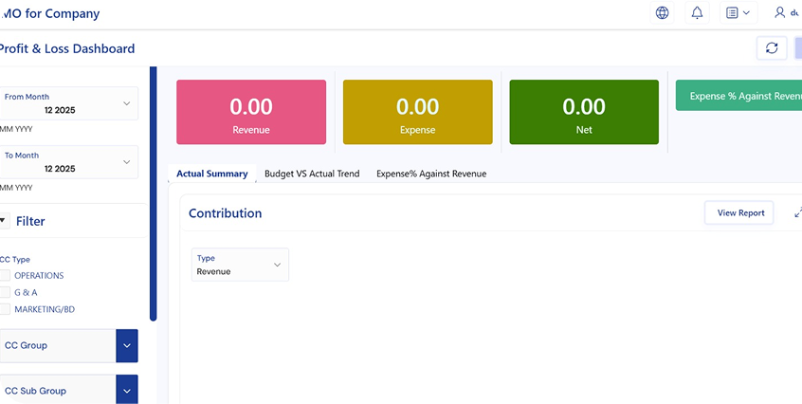Open the list view menu icon

point(737,13)
